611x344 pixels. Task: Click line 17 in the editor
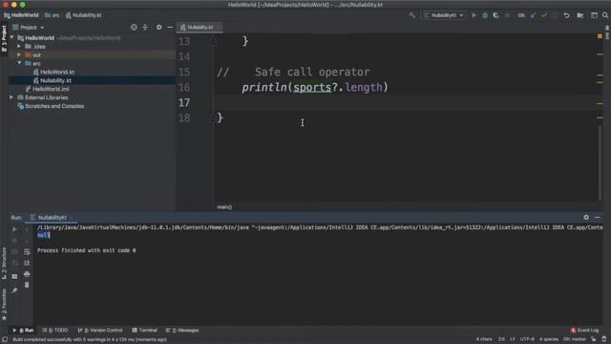[405, 102]
